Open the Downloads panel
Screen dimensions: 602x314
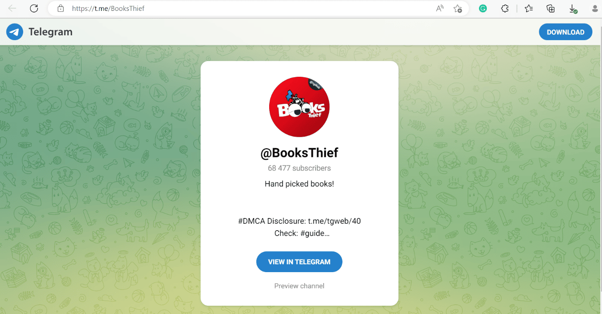point(573,8)
